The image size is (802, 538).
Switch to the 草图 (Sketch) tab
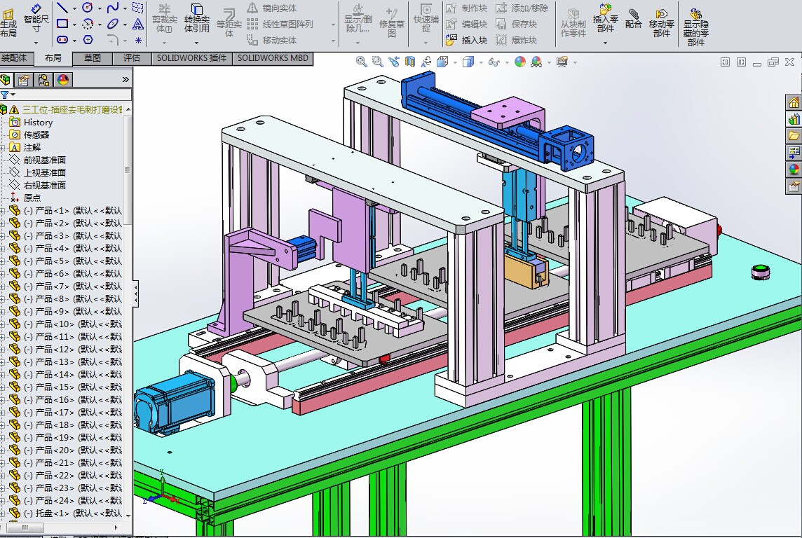(92, 58)
